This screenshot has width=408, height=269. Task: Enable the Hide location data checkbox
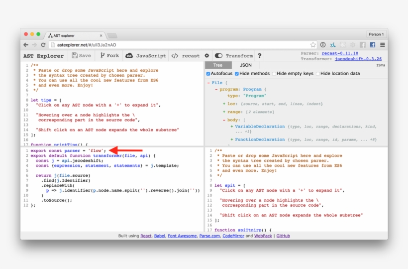click(x=318, y=74)
